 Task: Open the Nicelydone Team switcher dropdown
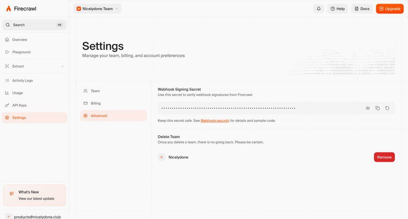coord(97,9)
